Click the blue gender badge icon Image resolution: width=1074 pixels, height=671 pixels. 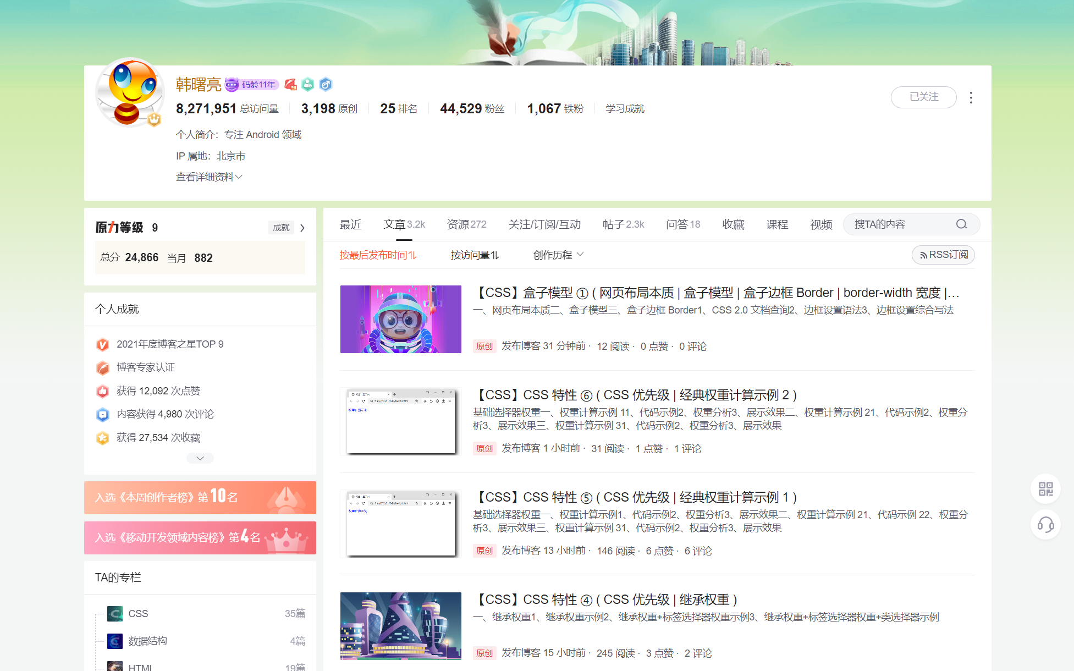pos(326,85)
